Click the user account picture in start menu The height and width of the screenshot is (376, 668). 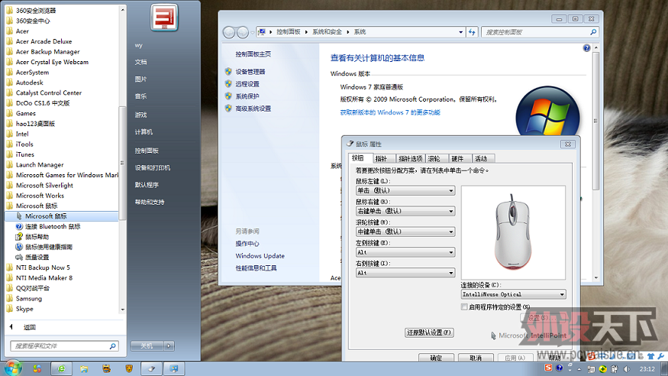[164, 17]
